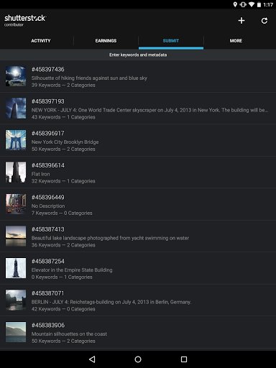This screenshot has width=276, height=368.
Task: Switch to the Activity tab
Action: tap(40, 41)
